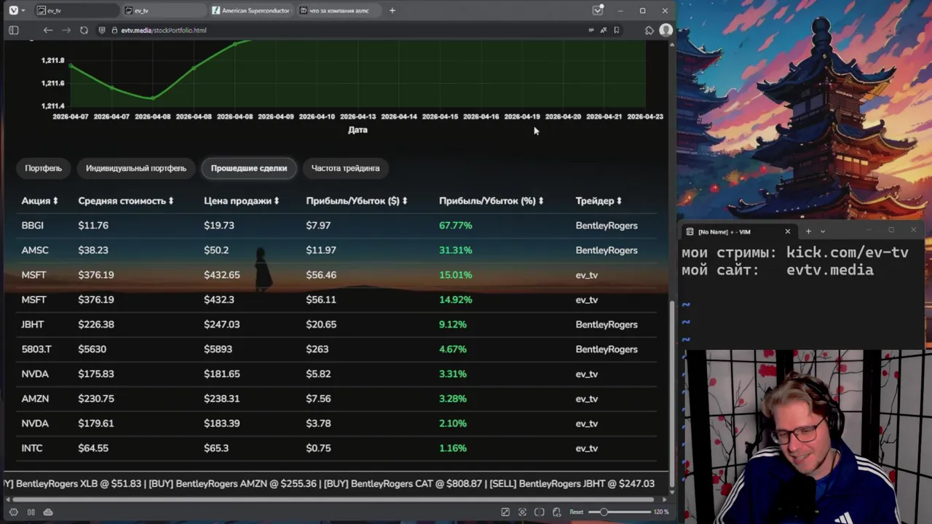The width and height of the screenshot is (932, 524).
Task: Click the page actions icon in status bar
Action: (557, 512)
